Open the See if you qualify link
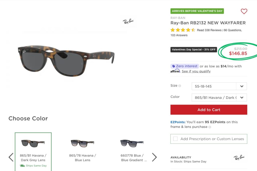 click(x=196, y=71)
